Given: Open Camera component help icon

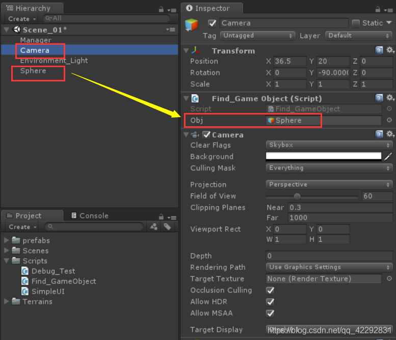Looking at the screenshot, I should click(379, 134).
